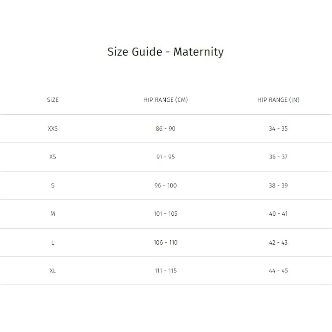This screenshot has width=332, height=332.
Task: Click the 38 - 39 inch hip value
Action: coord(278,186)
